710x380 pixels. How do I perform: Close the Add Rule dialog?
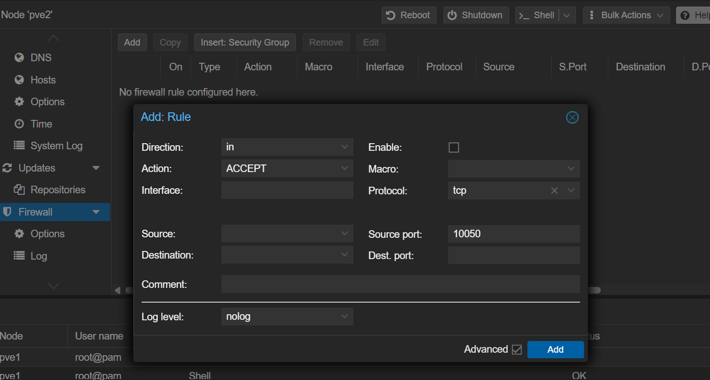pos(572,117)
